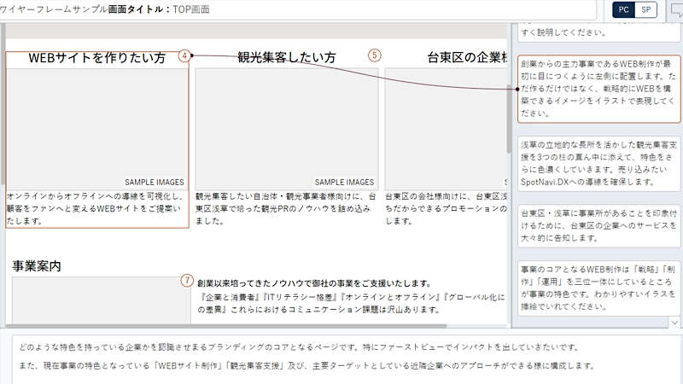Select the 台東区・浅草 office comment card
Screen dimensions: 683x384
coord(598,227)
